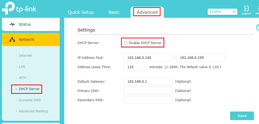Viewport: 259px width, 124px height.
Task: Click the 'Secondary DNS:' label
Action: [91, 100]
